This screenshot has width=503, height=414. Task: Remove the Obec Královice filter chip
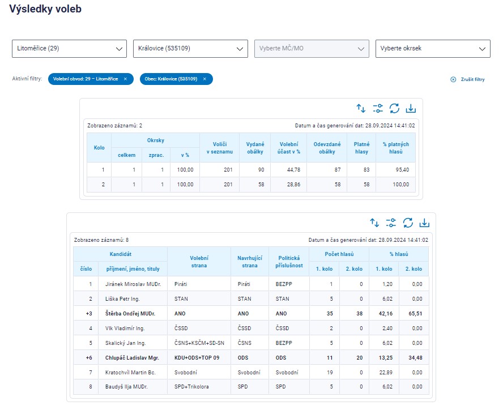(x=204, y=79)
